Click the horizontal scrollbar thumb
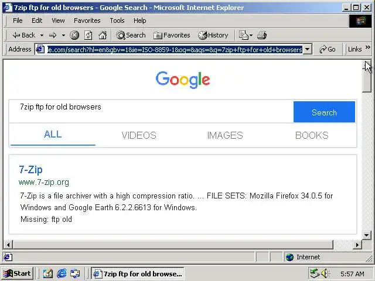 173,245
